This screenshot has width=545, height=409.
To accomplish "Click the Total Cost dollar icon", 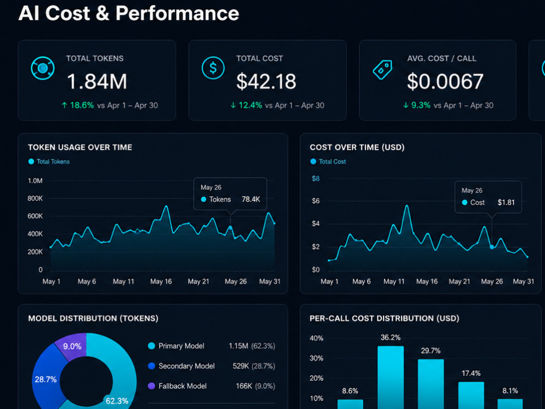I will pos(213,68).
